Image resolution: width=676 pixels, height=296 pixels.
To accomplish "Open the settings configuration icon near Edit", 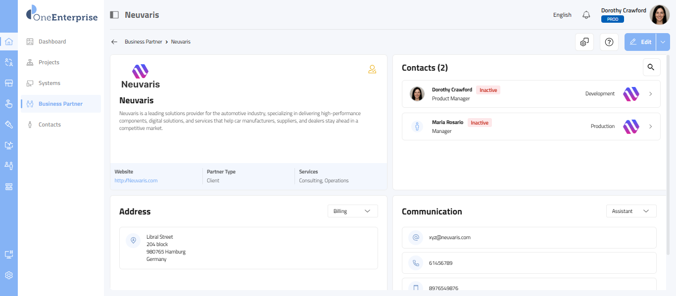I will click(584, 42).
